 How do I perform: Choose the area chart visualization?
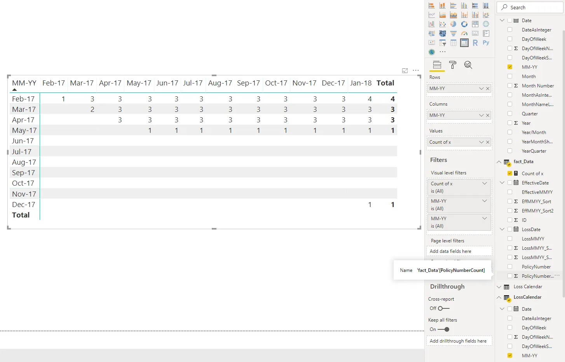pos(443,15)
